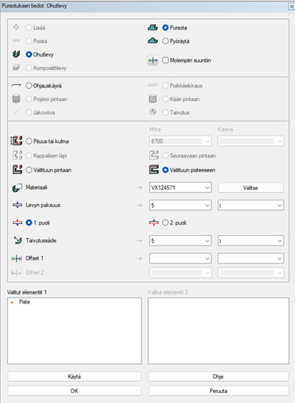Choose the Valittuun pintaan option

pyautogui.click(x=29, y=170)
